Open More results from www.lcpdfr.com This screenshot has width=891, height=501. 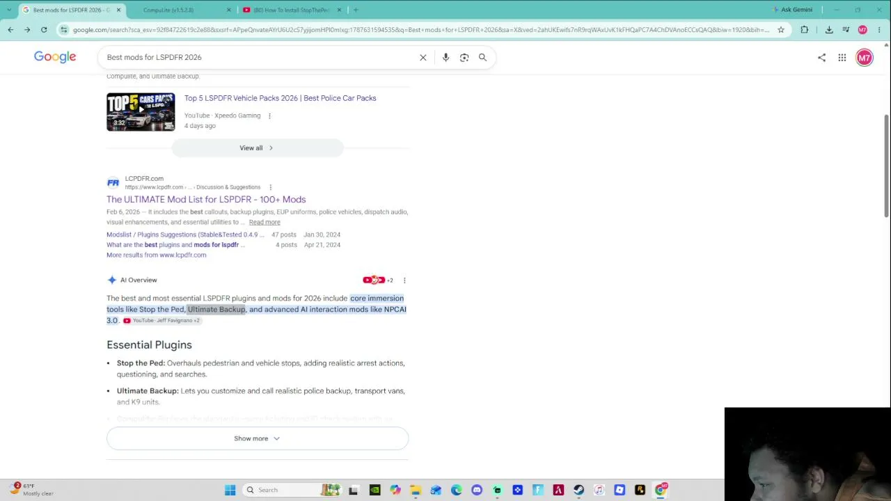point(156,255)
